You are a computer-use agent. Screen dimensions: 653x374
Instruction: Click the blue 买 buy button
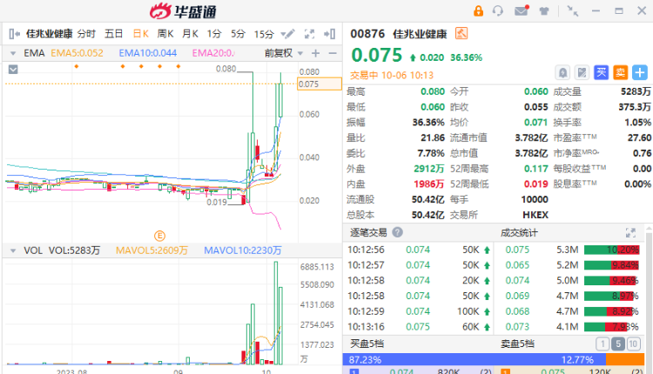click(x=601, y=73)
